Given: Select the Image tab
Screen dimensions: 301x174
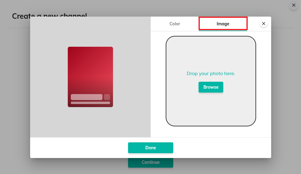Looking at the screenshot, I should click(x=223, y=24).
